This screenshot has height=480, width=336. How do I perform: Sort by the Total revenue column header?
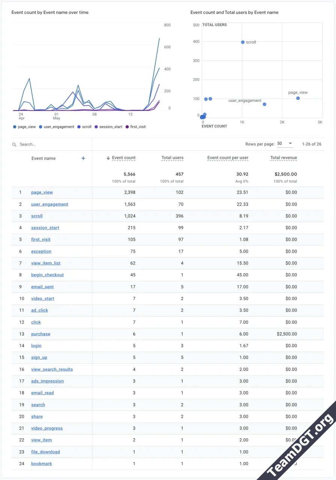click(x=283, y=158)
